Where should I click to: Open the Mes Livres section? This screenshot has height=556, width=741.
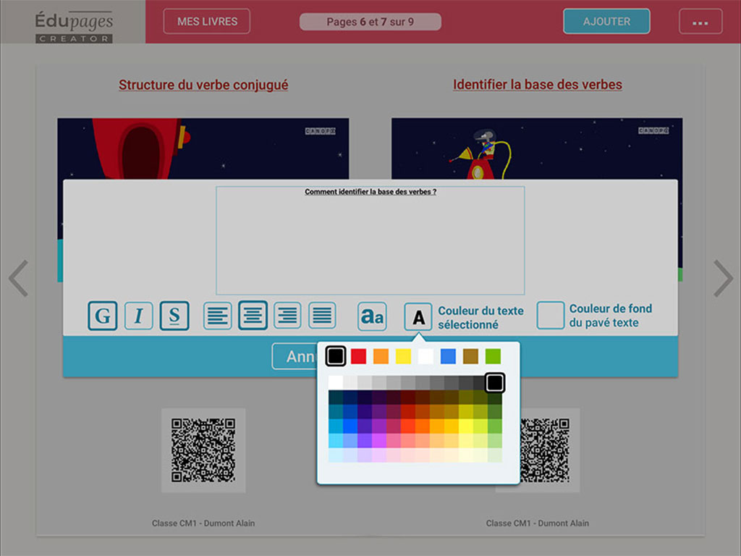point(206,22)
